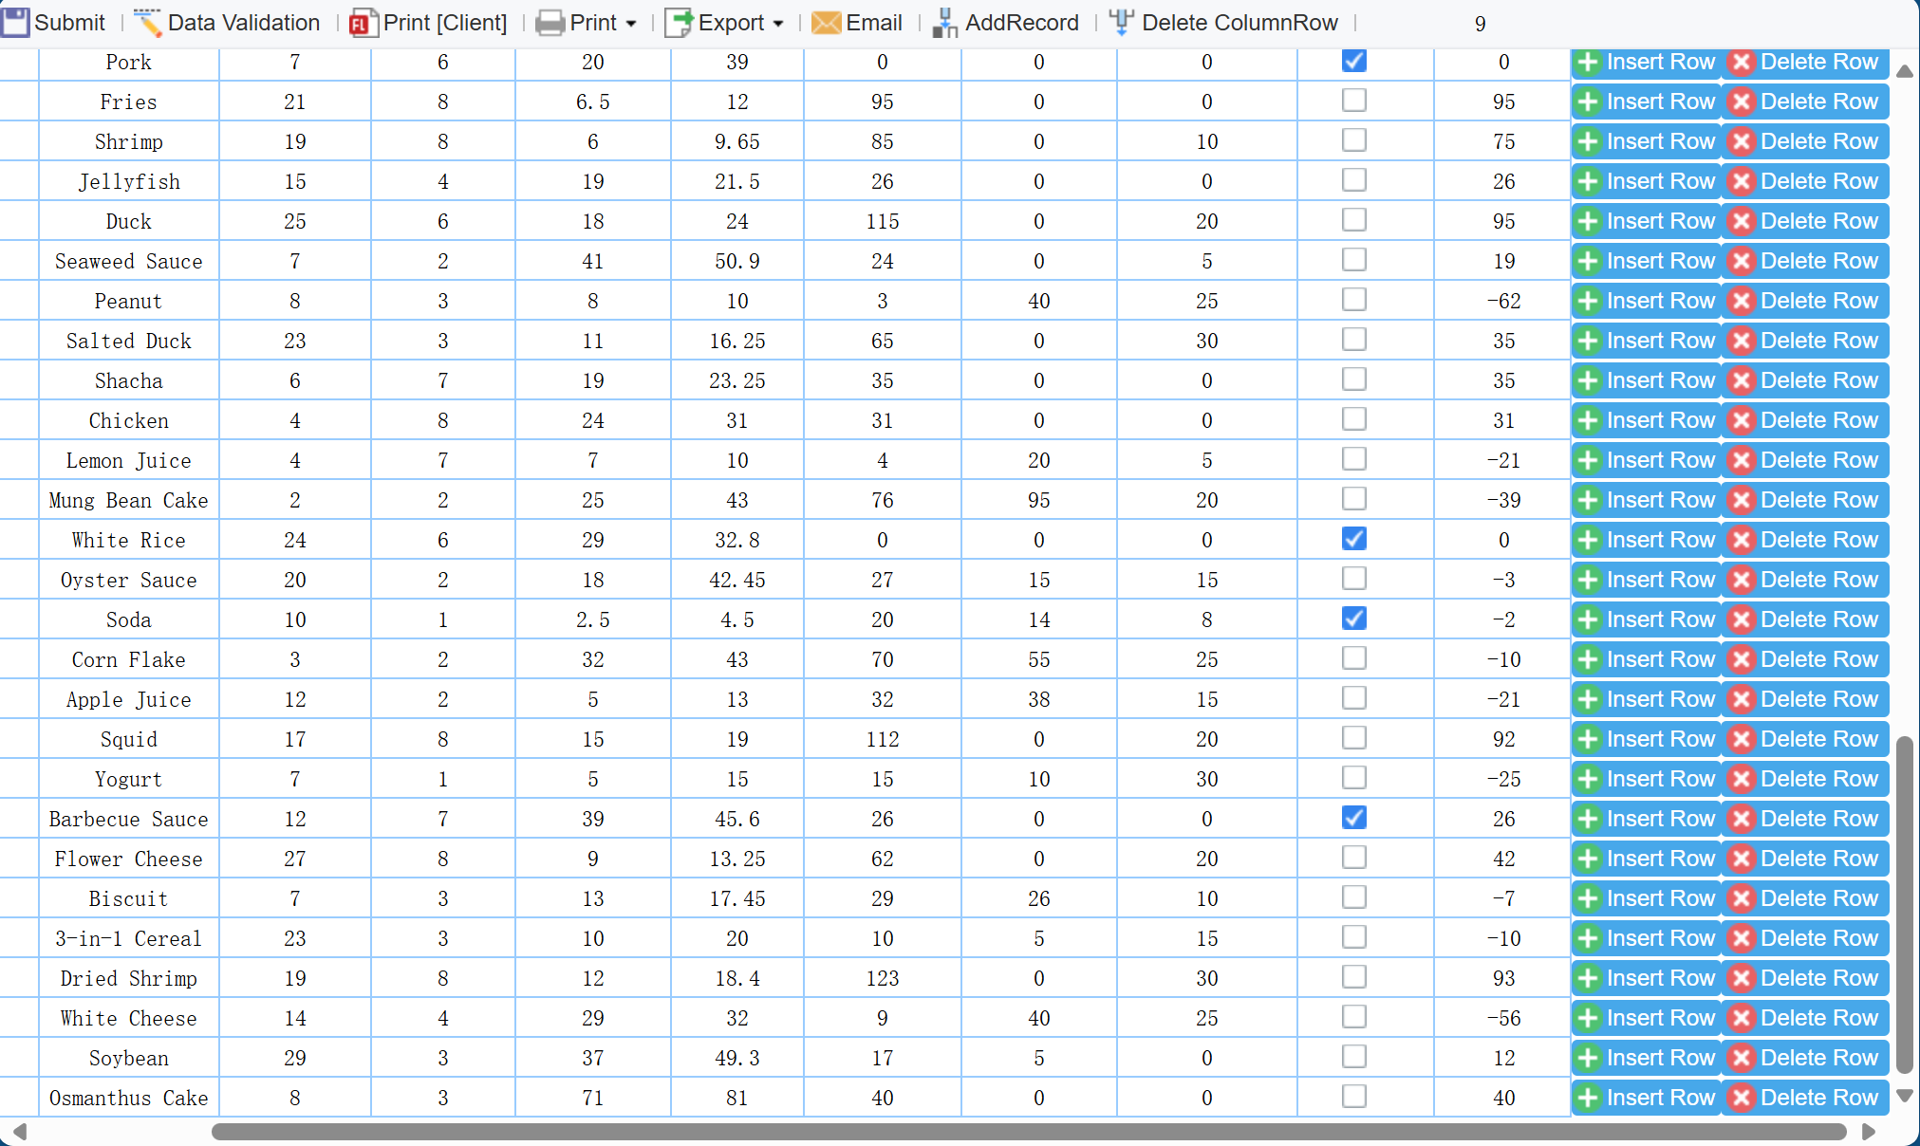Screen dimensions: 1920x1146
Task: Click the red X in Duck row
Action: click(1741, 221)
